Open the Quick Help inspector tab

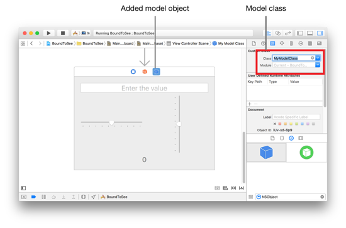[263, 43]
